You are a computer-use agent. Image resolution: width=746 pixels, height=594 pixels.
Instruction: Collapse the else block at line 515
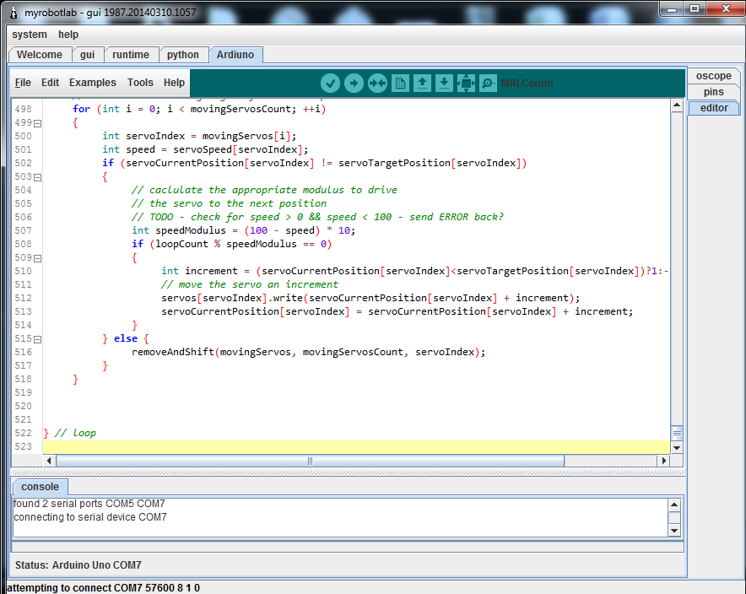pyautogui.click(x=37, y=339)
